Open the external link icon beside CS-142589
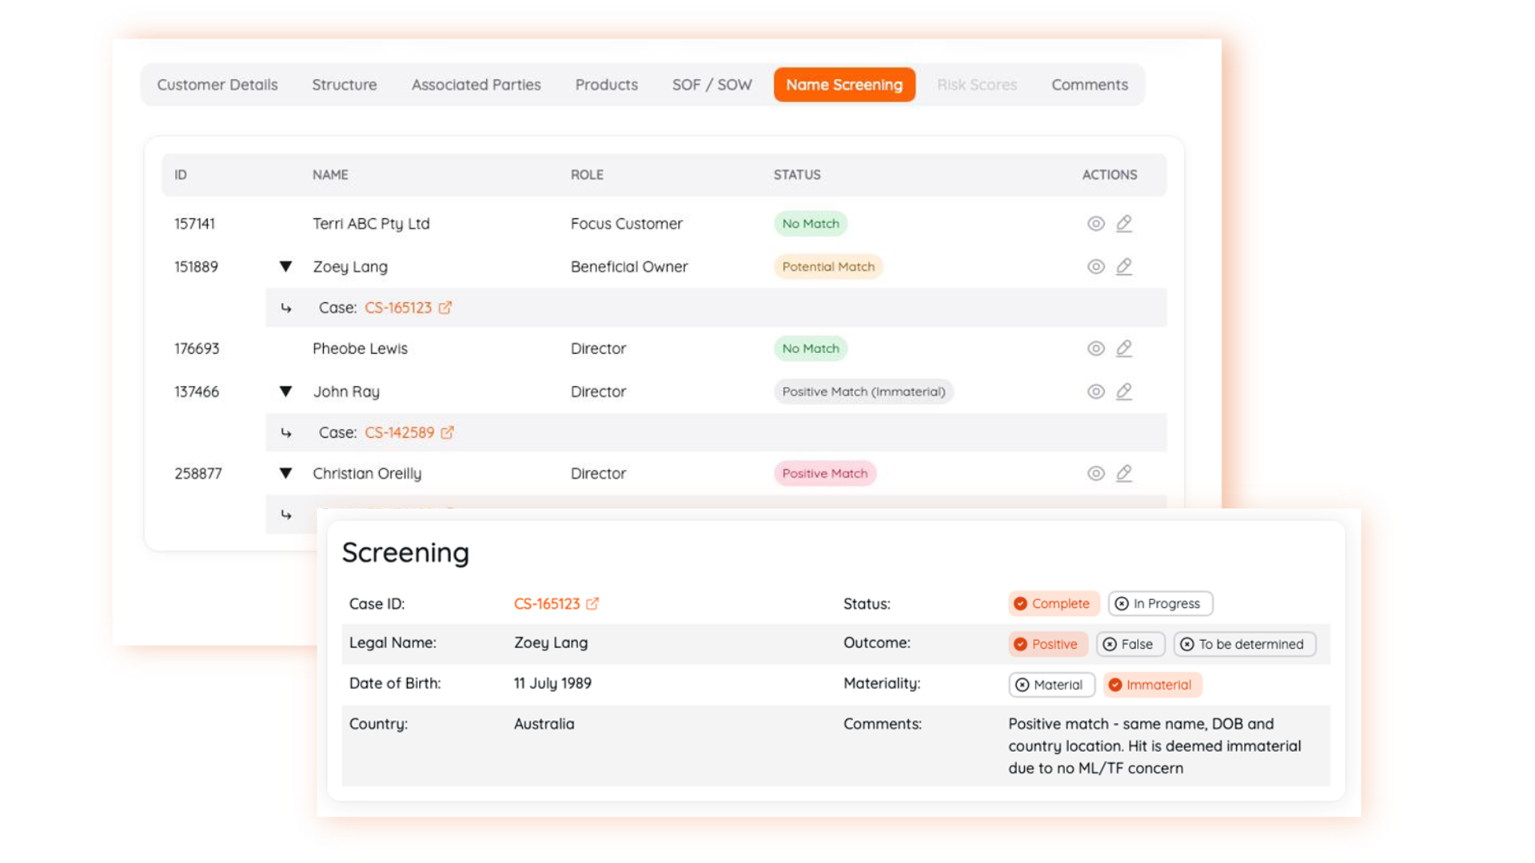Image resolution: width=1535 pixels, height=863 pixels. click(x=448, y=432)
